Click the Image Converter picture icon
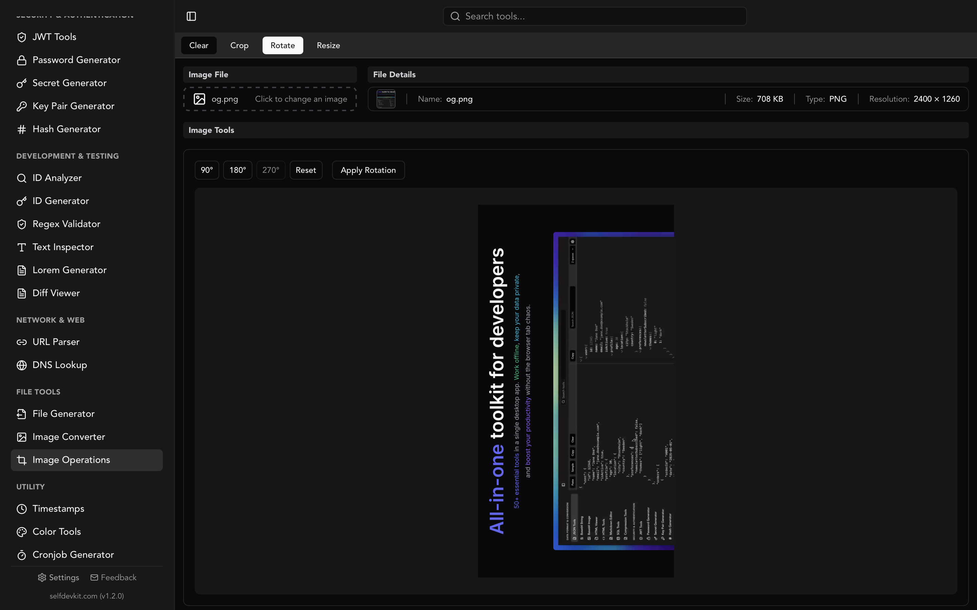Image resolution: width=977 pixels, height=610 pixels. coord(22,437)
